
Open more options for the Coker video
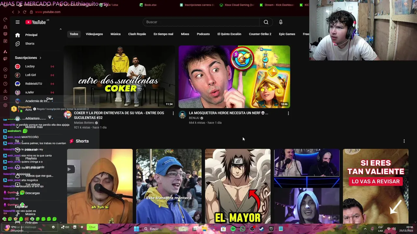click(173, 113)
